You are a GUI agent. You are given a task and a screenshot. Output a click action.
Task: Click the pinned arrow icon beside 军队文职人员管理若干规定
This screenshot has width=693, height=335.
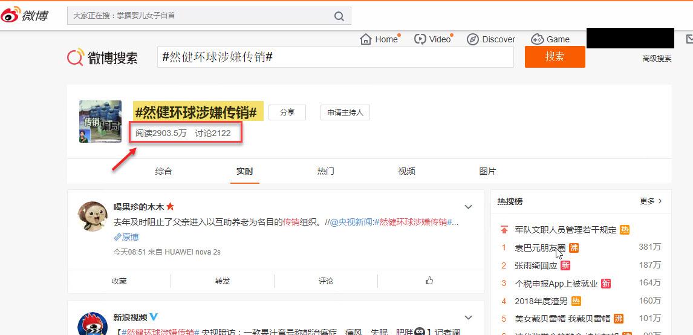(504, 230)
